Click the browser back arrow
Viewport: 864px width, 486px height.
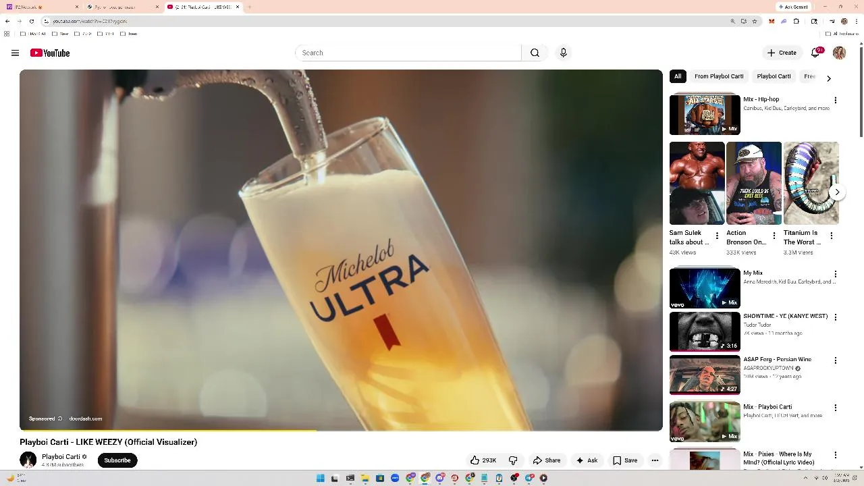[7, 21]
